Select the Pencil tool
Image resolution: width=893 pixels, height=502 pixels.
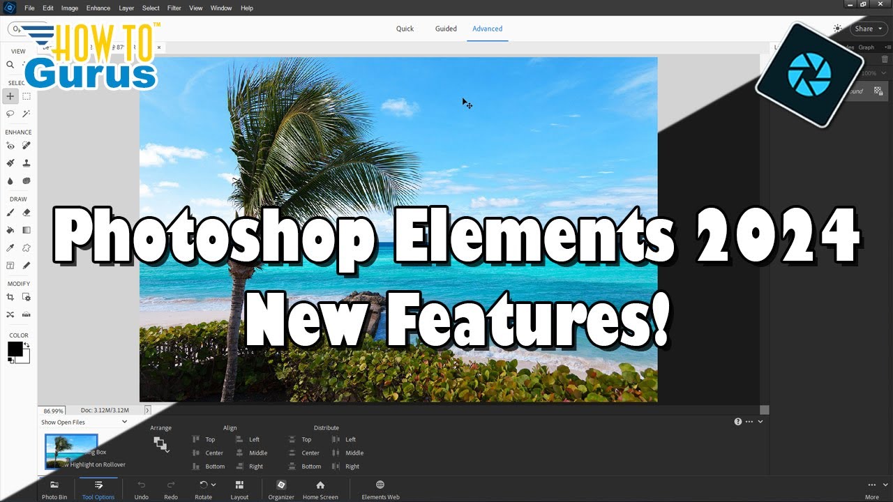click(x=27, y=265)
